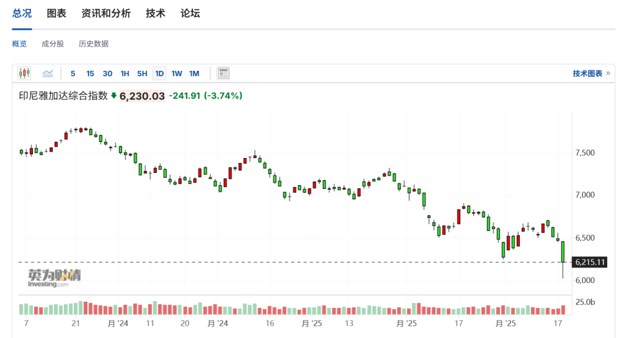The width and height of the screenshot is (633, 338).
Task: View 历史数据 sub-tab
Action: [93, 44]
